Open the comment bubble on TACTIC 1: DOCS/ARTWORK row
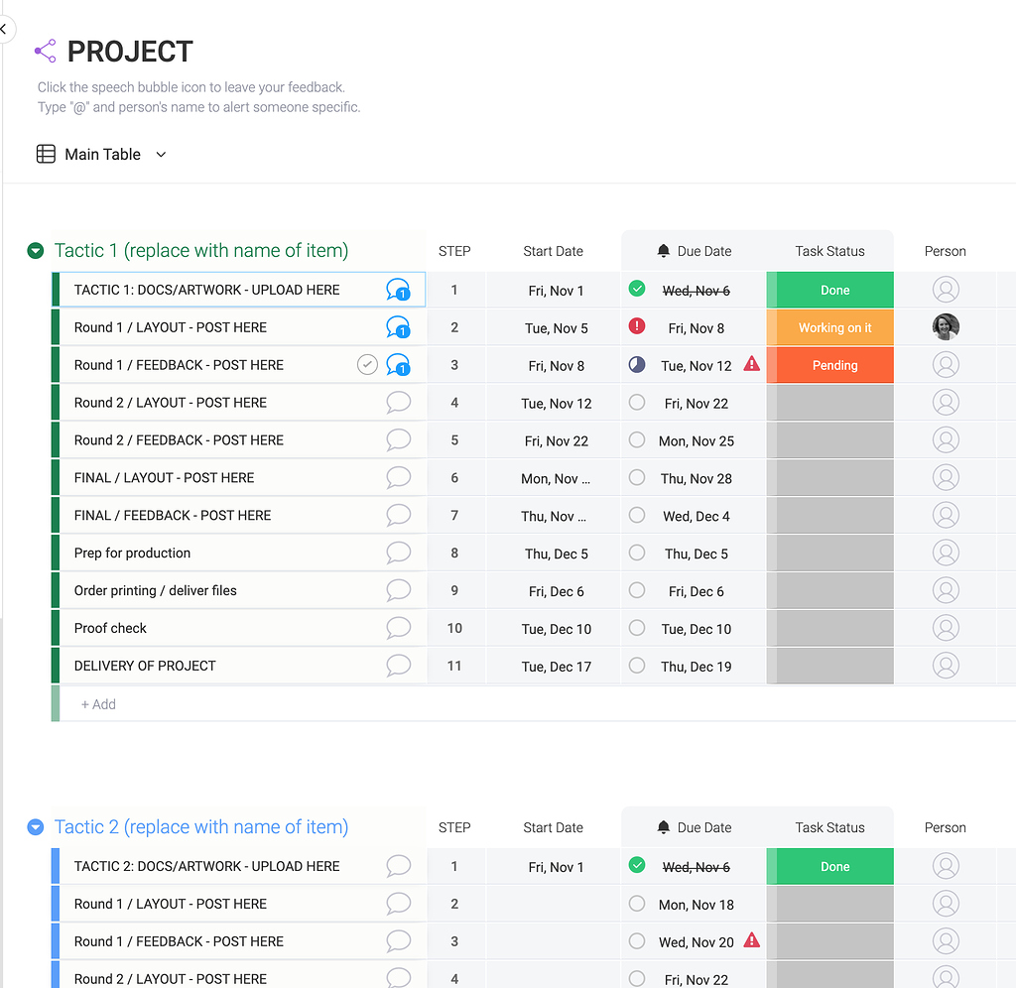 (x=398, y=290)
